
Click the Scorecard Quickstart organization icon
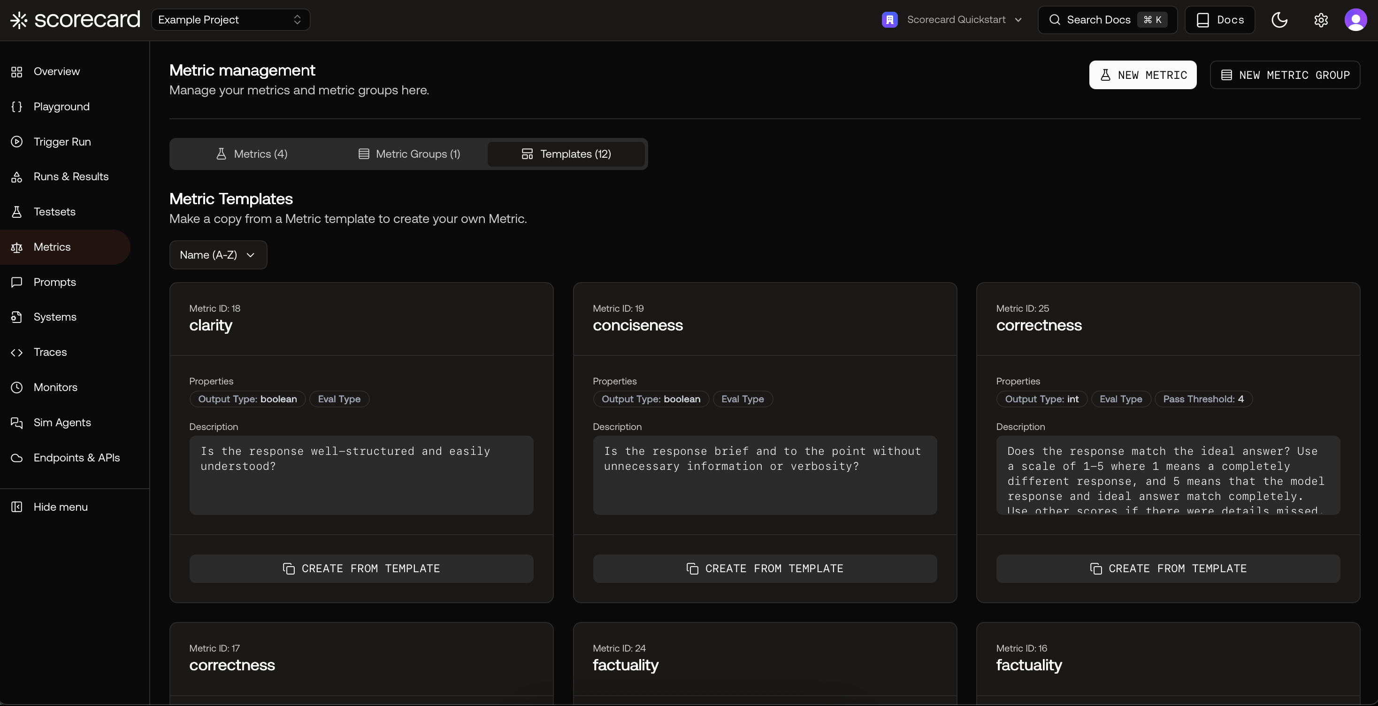coord(889,20)
